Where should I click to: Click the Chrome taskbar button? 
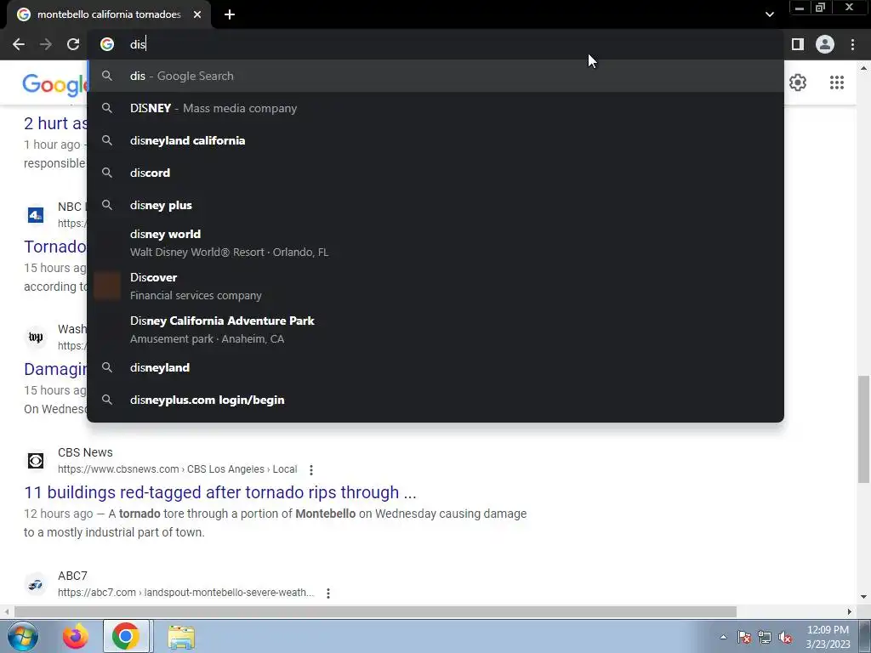126,636
